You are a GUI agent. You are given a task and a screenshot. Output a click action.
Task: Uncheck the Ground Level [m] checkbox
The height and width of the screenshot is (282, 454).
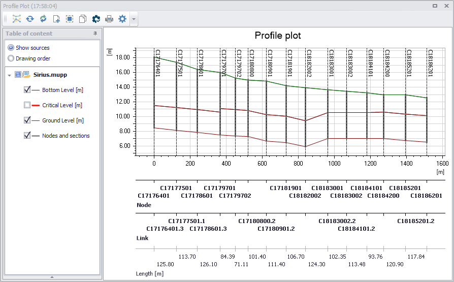pos(27,120)
